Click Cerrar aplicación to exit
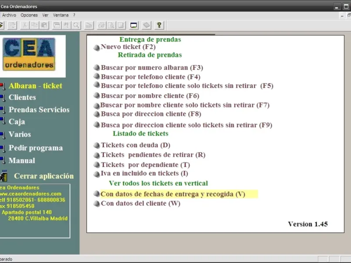The height and width of the screenshot is (263, 351). (x=44, y=176)
